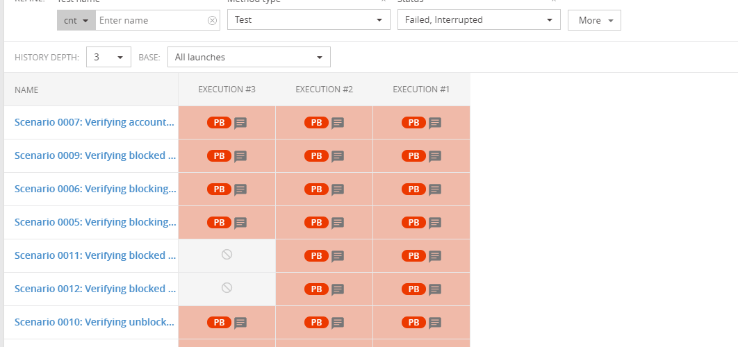
Task: Click PB defect badge for Scenario 0007 Execution #2
Action: click(x=317, y=123)
